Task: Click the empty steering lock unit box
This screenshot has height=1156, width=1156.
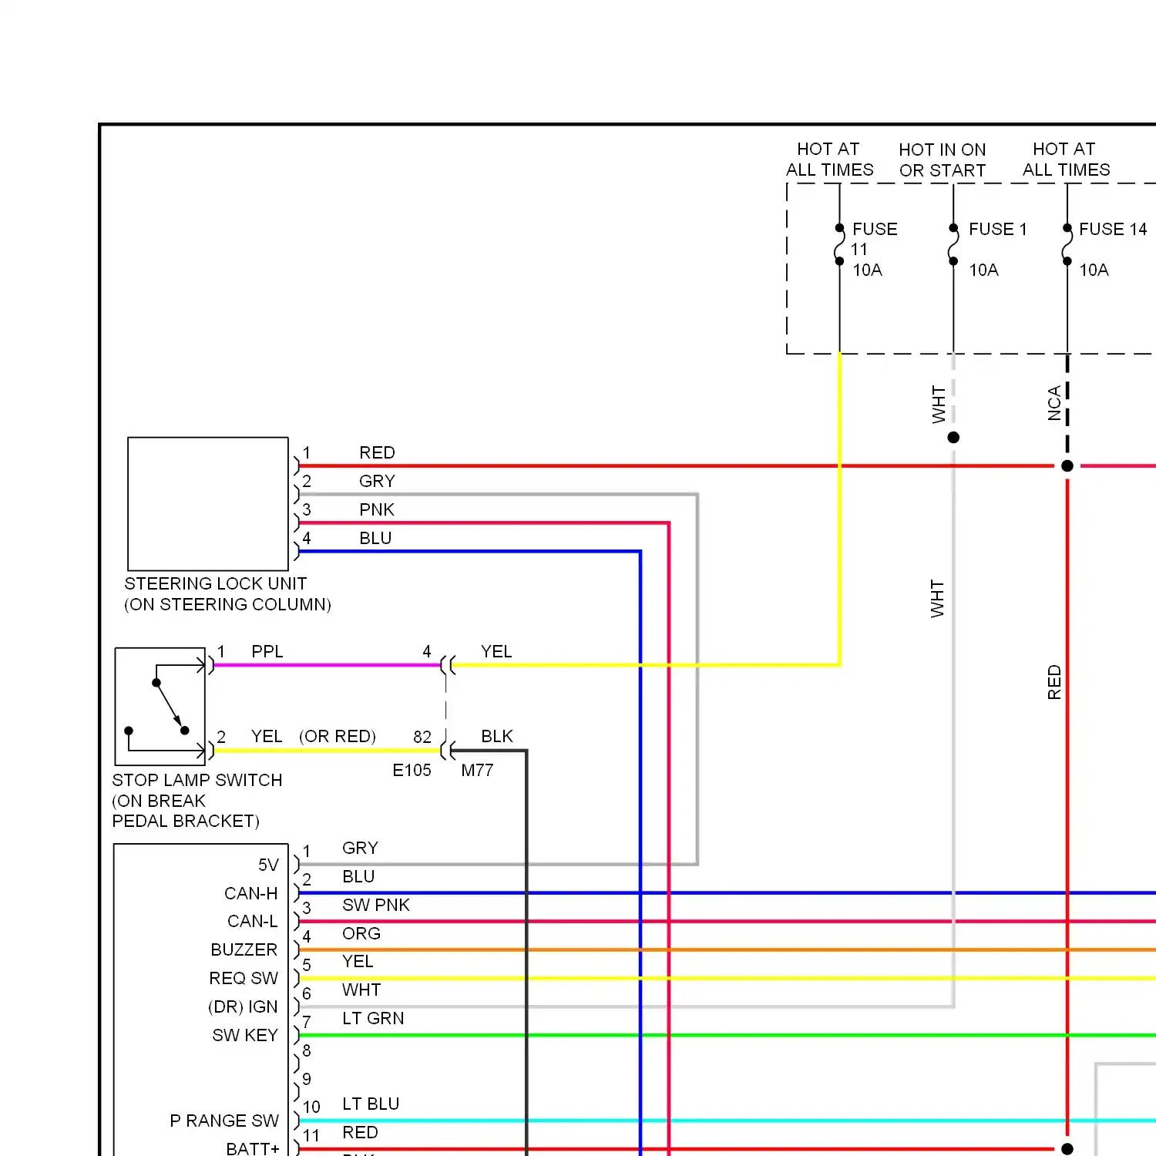Action: click(x=208, y=504)
